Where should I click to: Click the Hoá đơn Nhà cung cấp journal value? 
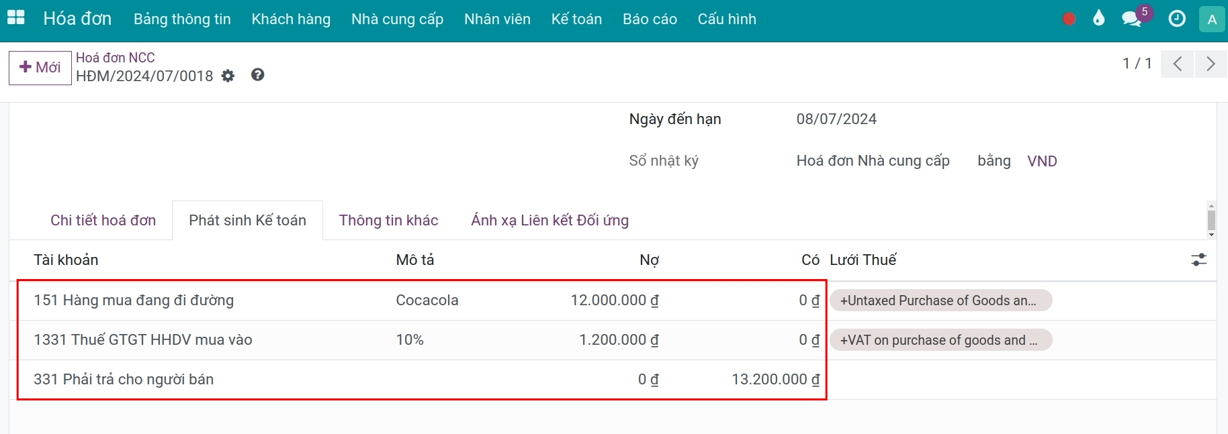coord(873,161)
